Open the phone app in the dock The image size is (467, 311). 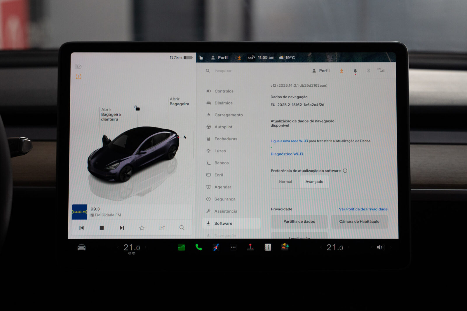(199, 247)
